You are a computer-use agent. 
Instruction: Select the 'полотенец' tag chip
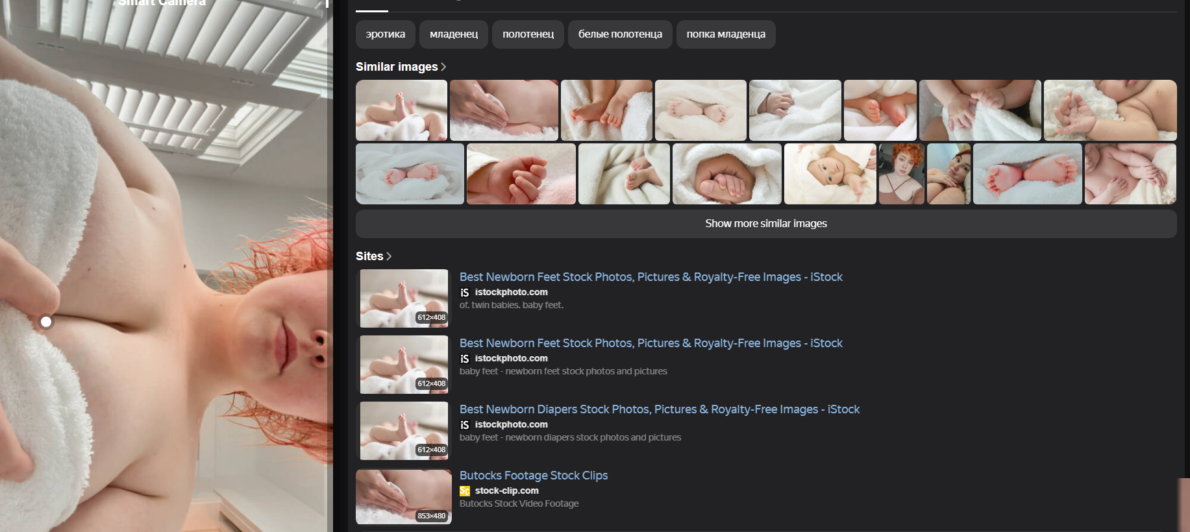pos(528,34)
